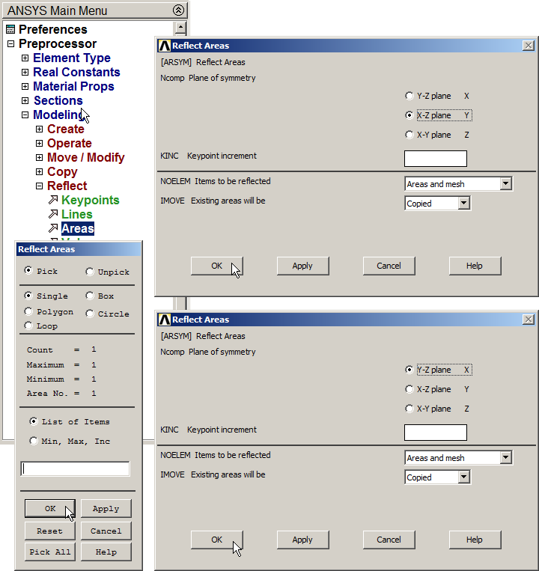The width and height of the screenshot is (539, 571).
Task: Click the Preferences icon in the main menu
Action: [x=10, y=30]
